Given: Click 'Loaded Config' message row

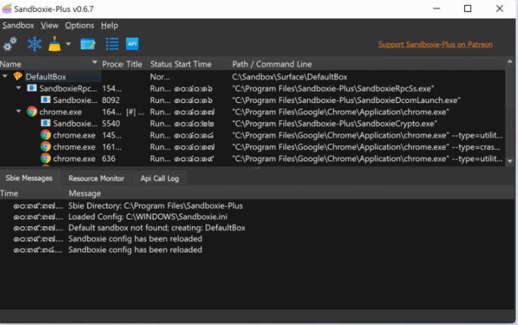Looking at the screenshot, I should coord(148,217).
